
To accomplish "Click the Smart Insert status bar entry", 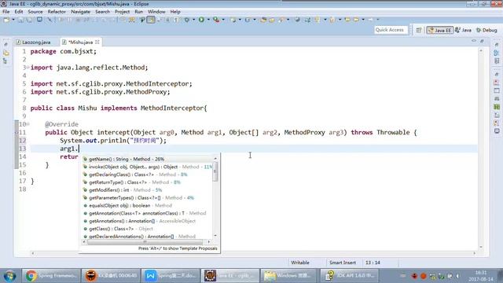I will tap(343, 263).
